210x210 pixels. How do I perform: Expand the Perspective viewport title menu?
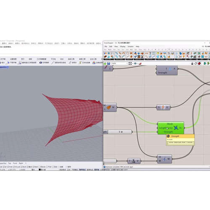coord(4,67)
